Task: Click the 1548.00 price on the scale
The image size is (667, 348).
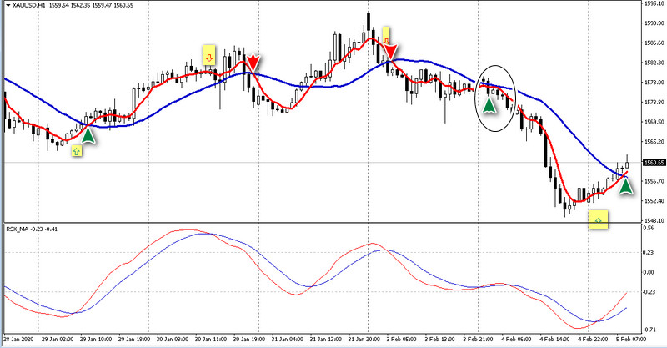Action: coord(653,220)
